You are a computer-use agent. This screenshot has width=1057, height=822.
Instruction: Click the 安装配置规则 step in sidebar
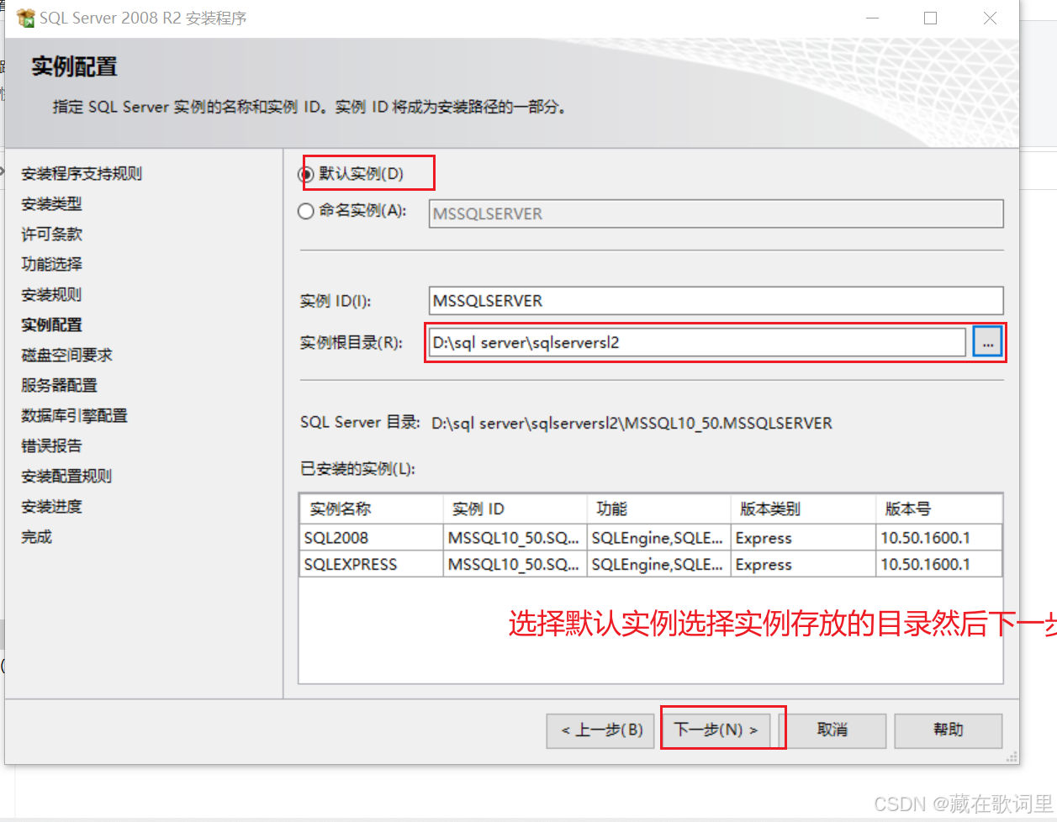coord(66,477)
